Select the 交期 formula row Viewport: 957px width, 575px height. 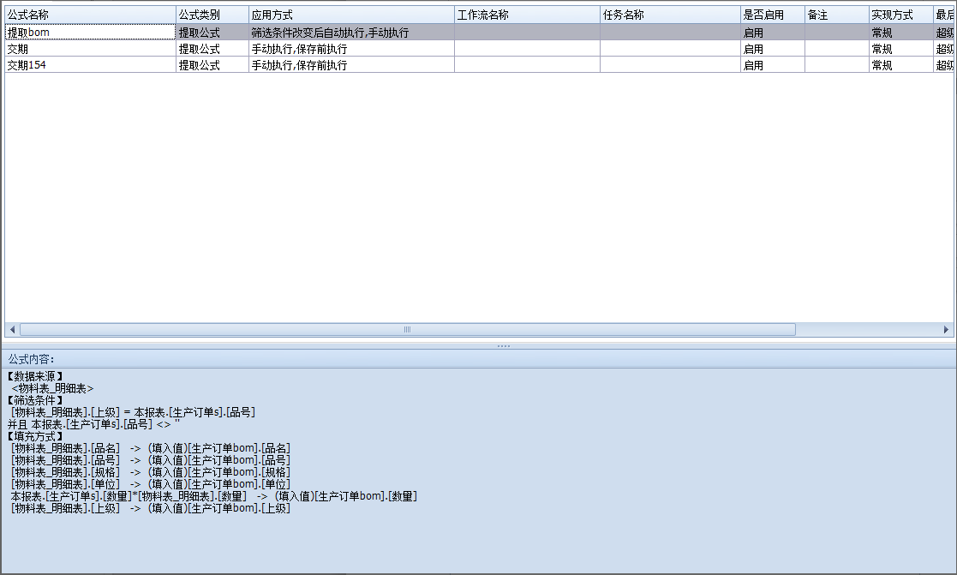[x=90, y=49]
